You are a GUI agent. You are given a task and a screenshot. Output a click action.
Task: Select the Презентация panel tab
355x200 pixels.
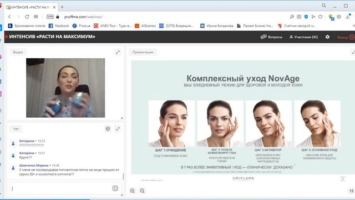tap(143, 52)
